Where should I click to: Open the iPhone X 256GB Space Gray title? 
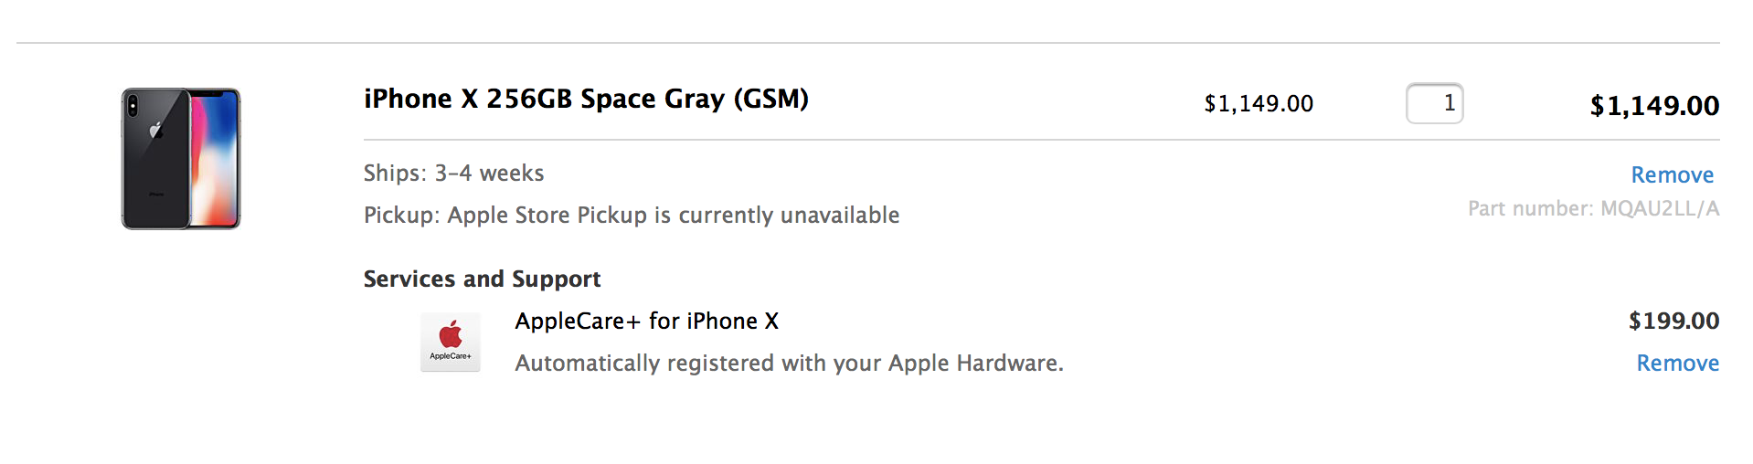(x=586, y=99)
